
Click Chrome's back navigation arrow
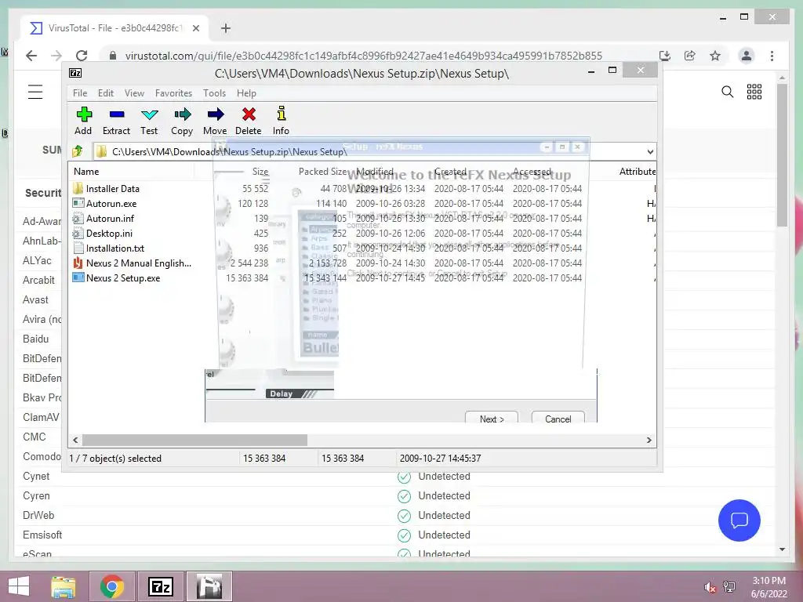(x=31, y=56)
